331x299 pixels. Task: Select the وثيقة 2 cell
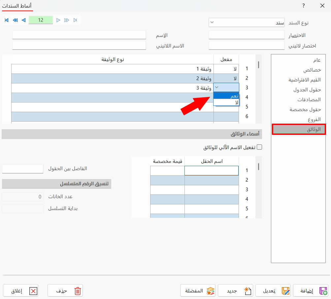point(113,78)
